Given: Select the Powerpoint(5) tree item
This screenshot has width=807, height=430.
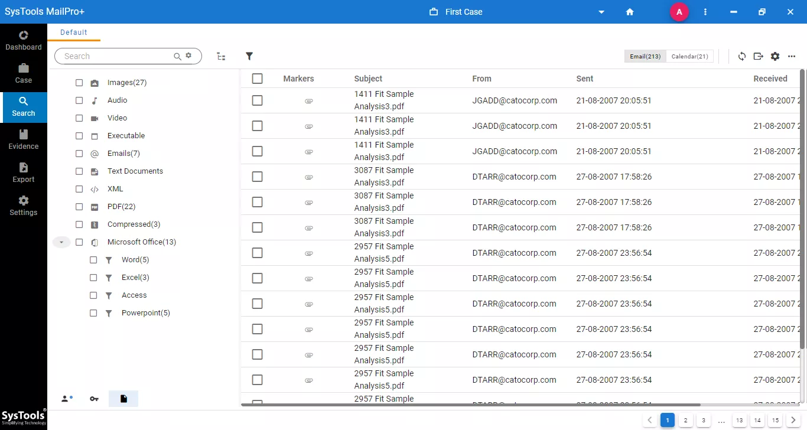Looking at the screenshot, I should [146, 313].
